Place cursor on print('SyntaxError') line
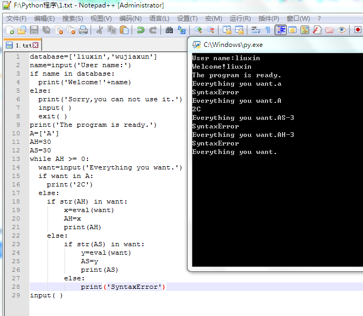The height and width of the screenshot is (316, 363). 123,287
